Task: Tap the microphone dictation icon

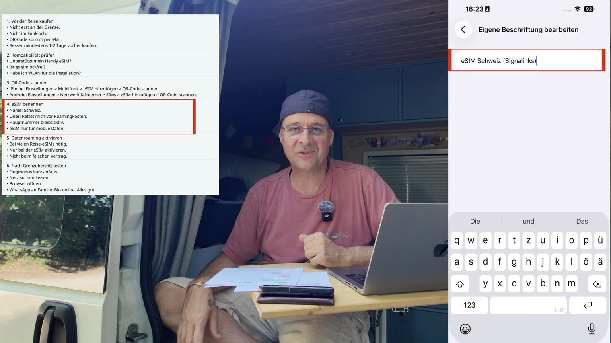Action: pyautogui.click(x=592, y=329)
